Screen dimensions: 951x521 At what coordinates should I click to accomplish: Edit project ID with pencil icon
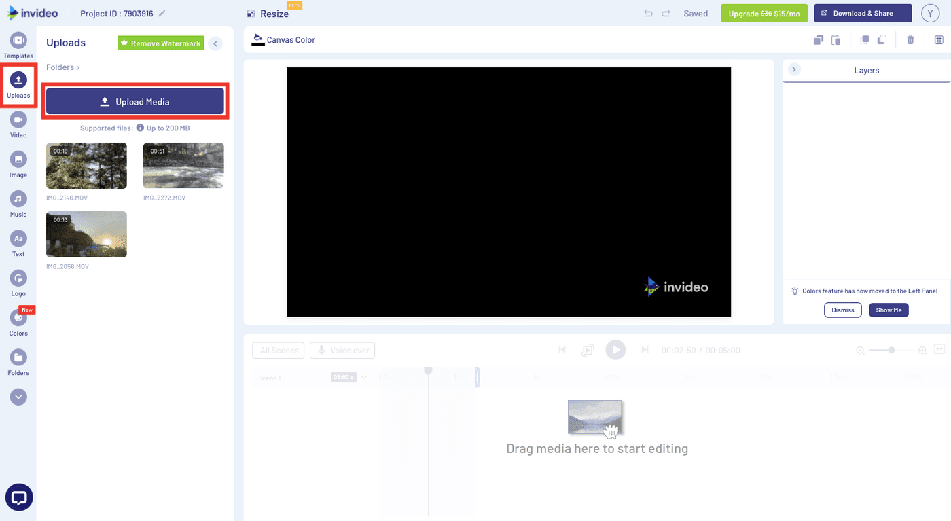pyautogui.click(x=162, y=14)
